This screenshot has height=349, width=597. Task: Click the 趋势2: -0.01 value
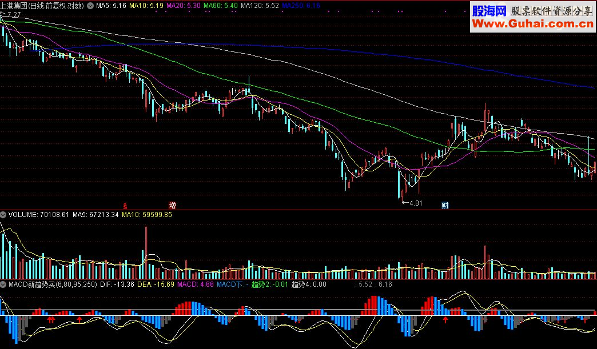(x=269, y=284)
